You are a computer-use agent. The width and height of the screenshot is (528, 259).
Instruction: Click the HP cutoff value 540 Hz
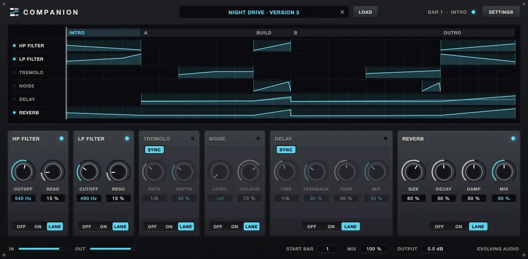(x=23, y=199)
